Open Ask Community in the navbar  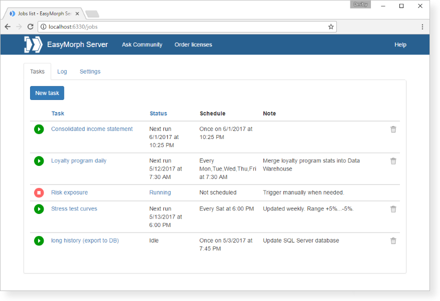(142, 44)
